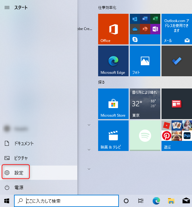Expand the first app list chevron
This screenshot has width=192, height=207.
(89, 125)
